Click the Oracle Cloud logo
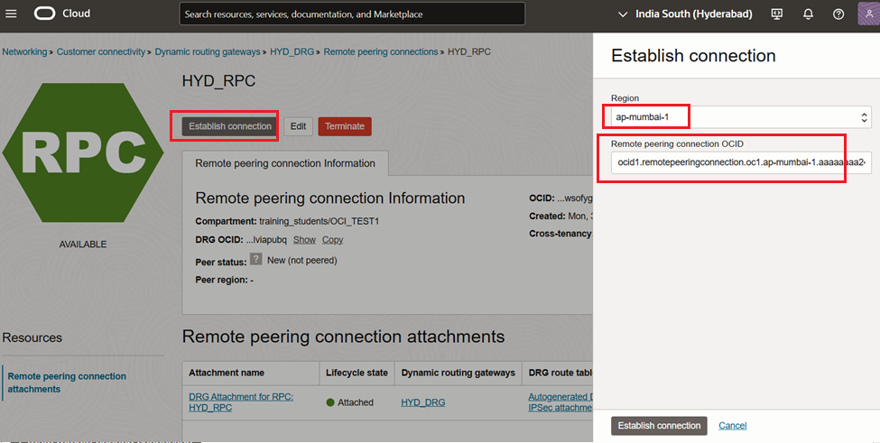 coord(63,14)
